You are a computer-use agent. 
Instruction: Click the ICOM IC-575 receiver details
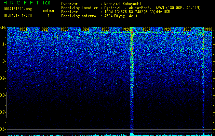(x=137, y=12)
